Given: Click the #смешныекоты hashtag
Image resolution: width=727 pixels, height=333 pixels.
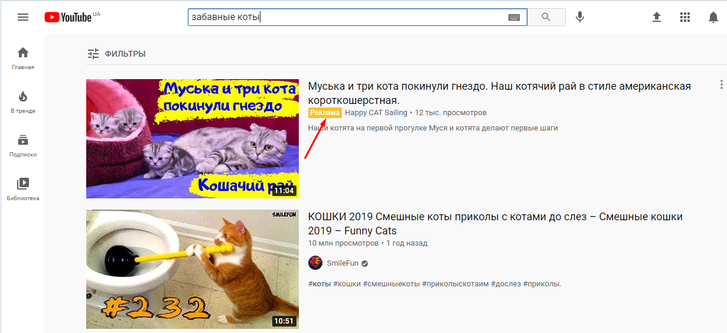Looking at the screenshot, I should point(392,284).
